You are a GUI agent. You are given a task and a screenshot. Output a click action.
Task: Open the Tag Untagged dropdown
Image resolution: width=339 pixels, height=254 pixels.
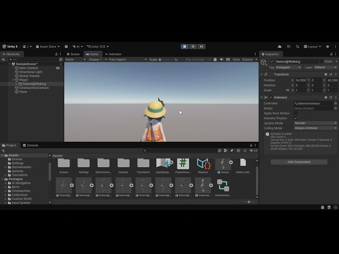coord(288,67)
